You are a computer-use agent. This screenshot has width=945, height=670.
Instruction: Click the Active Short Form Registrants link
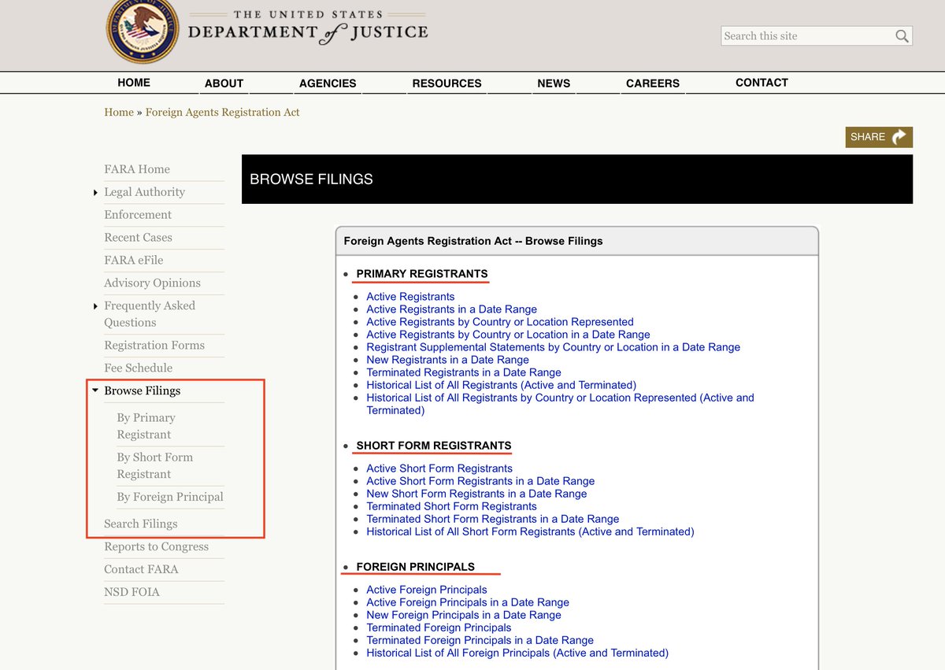439,468
